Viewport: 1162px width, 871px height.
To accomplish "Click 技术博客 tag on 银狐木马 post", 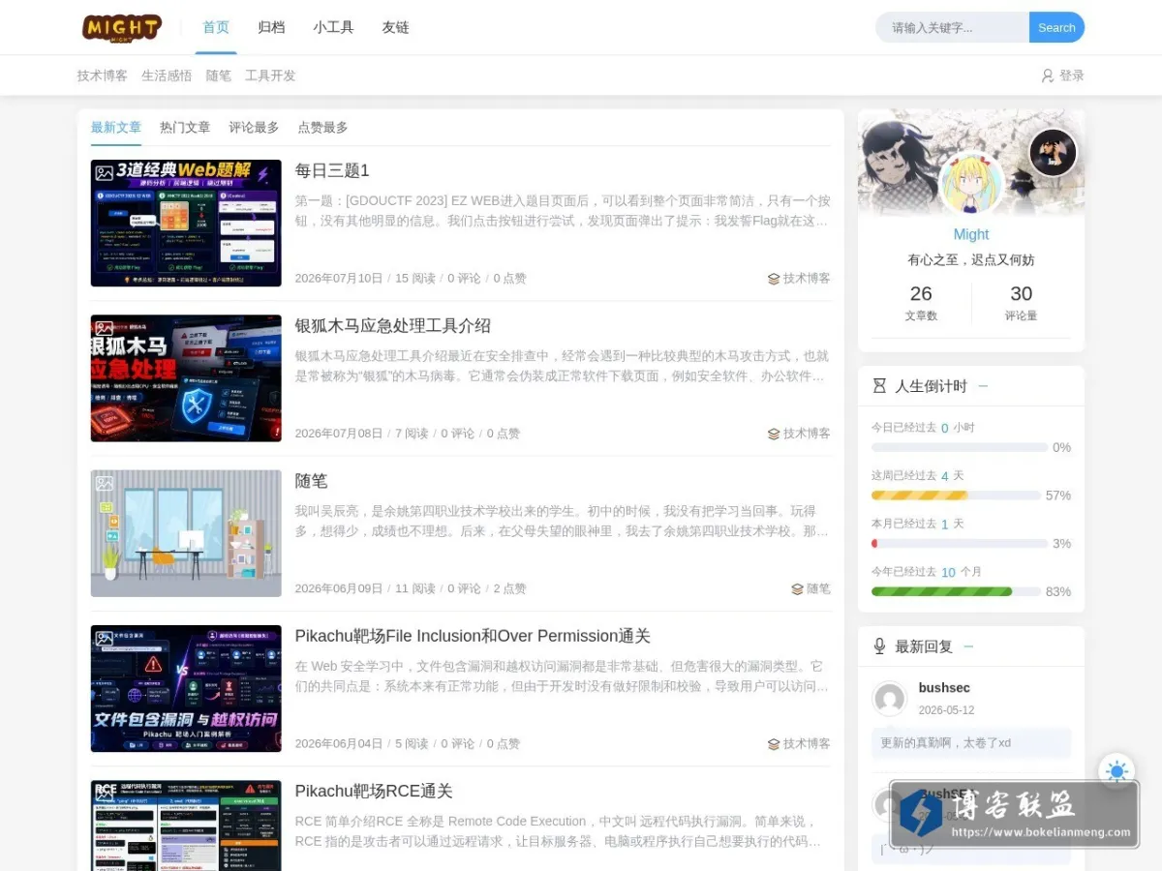I will click(x=807, y=434).
